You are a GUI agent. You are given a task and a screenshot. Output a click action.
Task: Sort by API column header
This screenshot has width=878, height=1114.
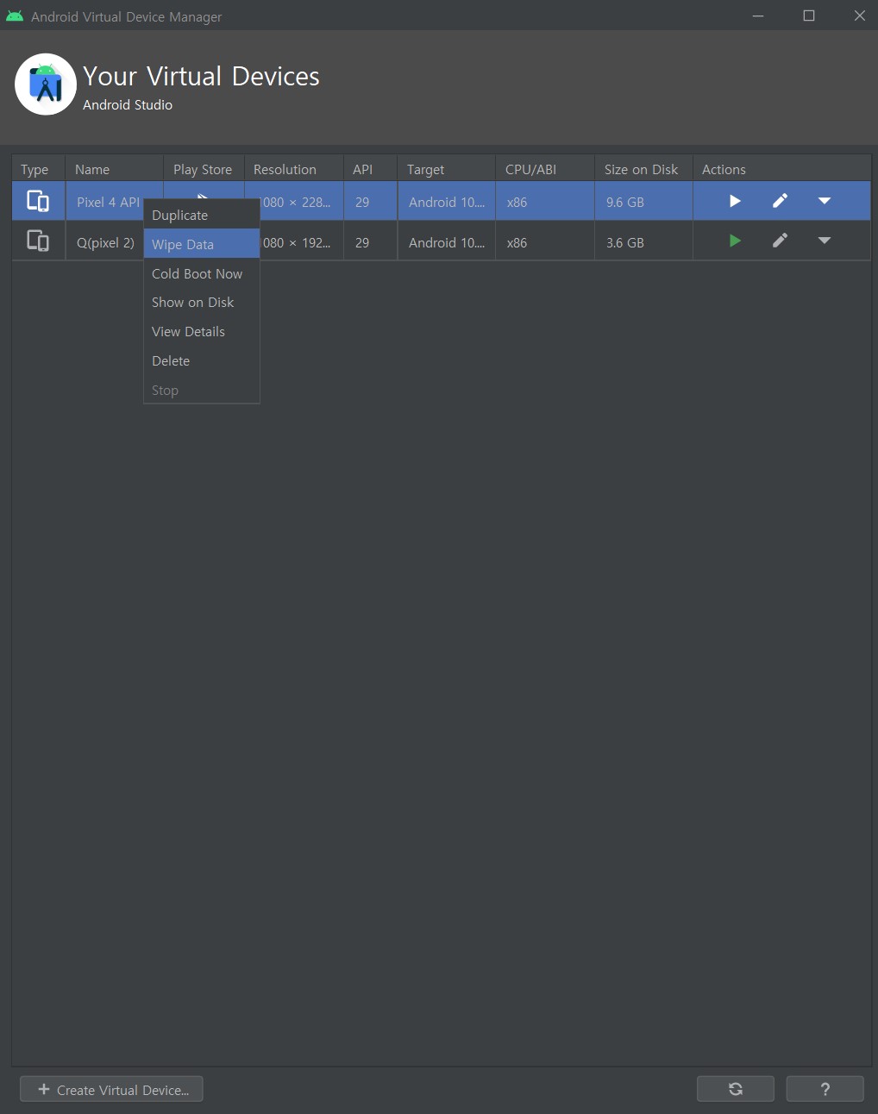click(370, 169)
